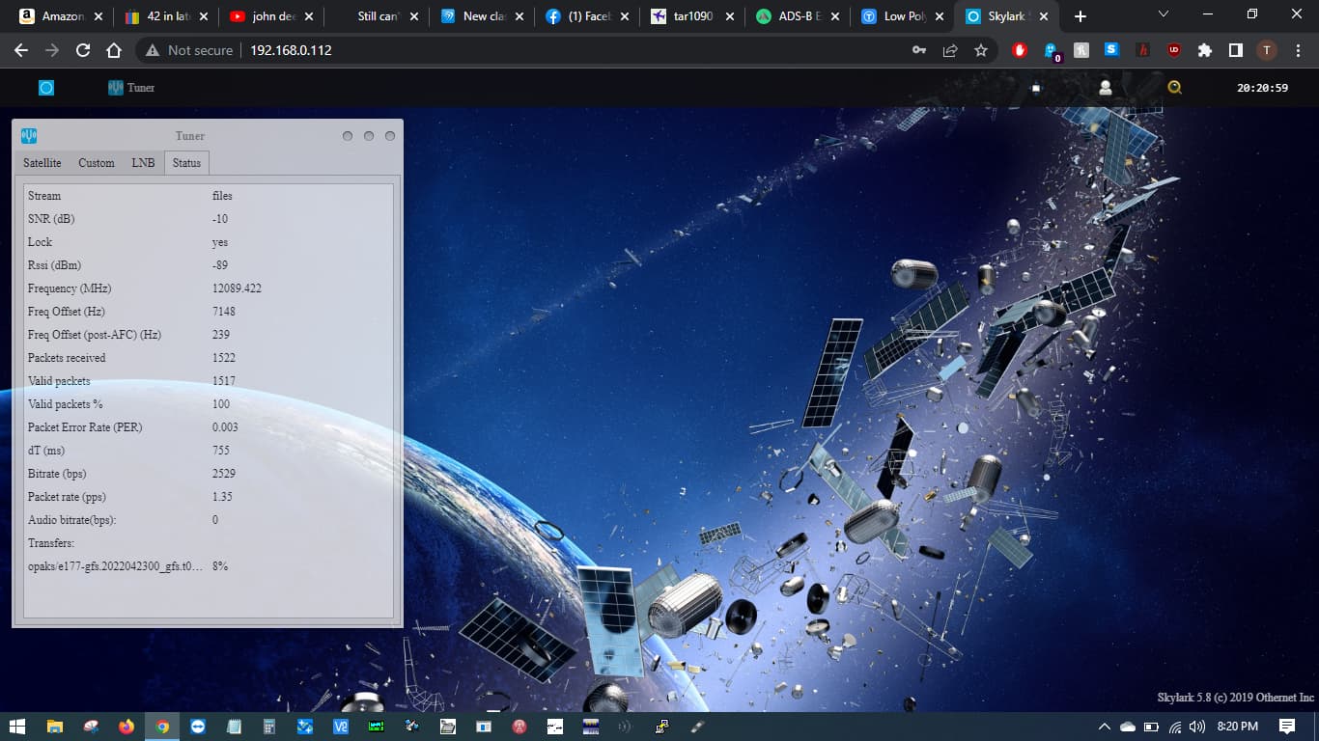Click the taskbar clock showing 8:20 PM
The height and width of the screenshot is (741, 1319).
tap(1237, 726)
